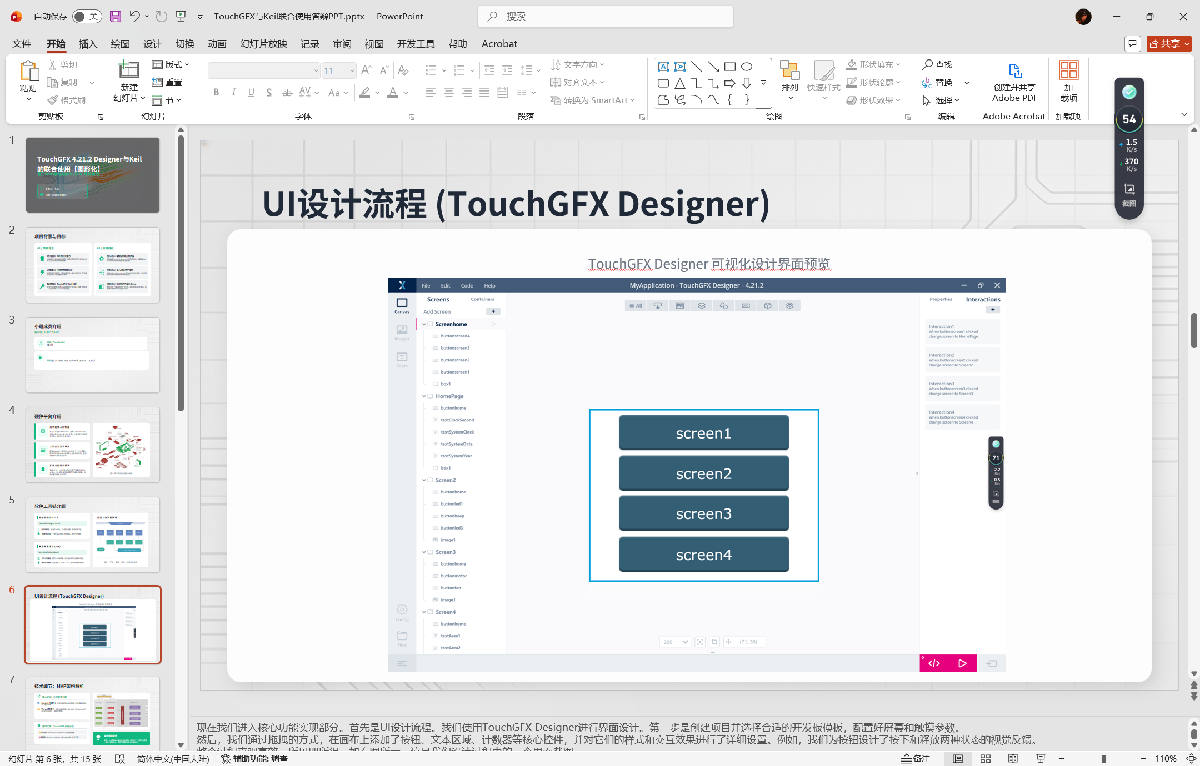Click the zoom slider handle
The image size is (1200, 766).
tap(1103, 759)
